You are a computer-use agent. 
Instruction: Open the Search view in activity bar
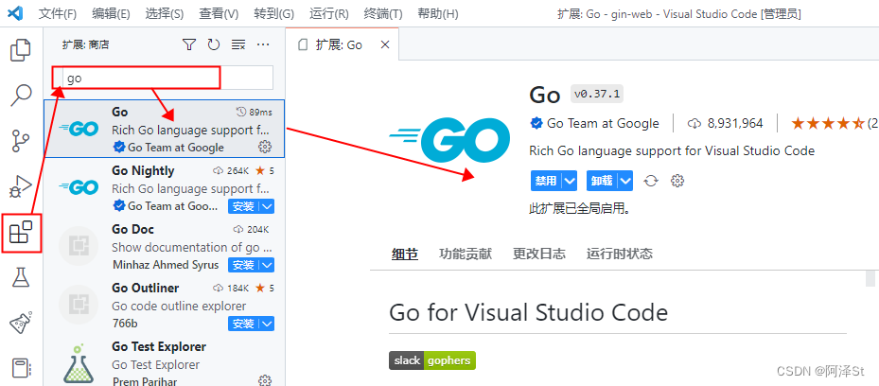(x=22, y=96)
